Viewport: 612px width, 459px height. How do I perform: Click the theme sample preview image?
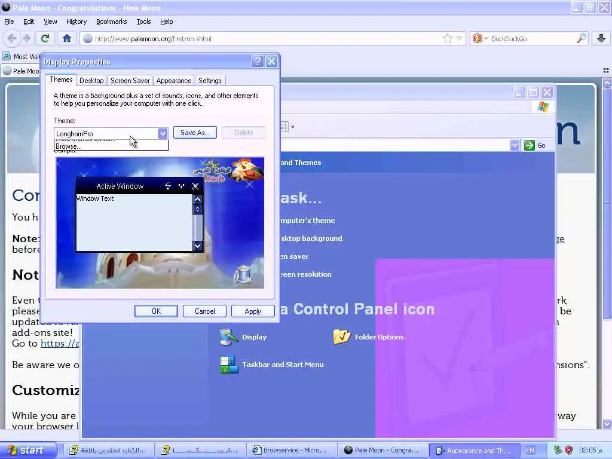160,223
